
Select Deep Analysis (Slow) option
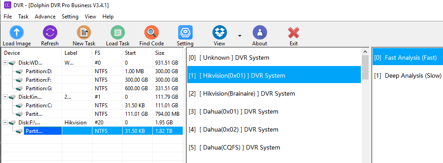click(408, 75)
